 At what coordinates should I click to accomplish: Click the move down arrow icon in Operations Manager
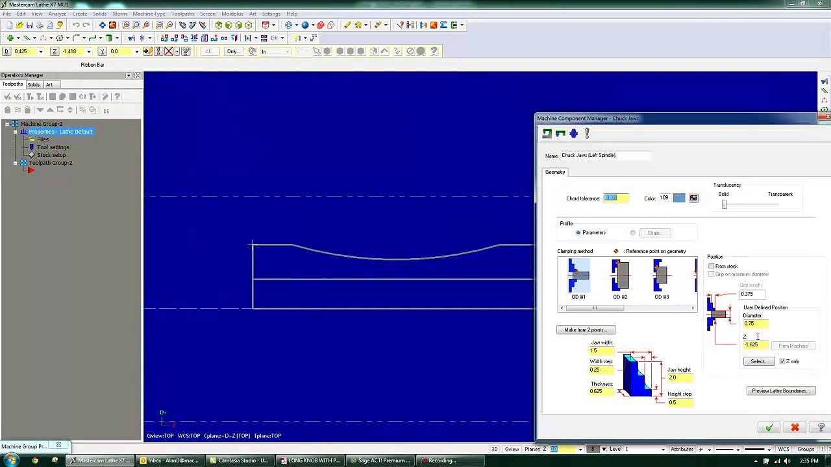(x=40, y=110)
